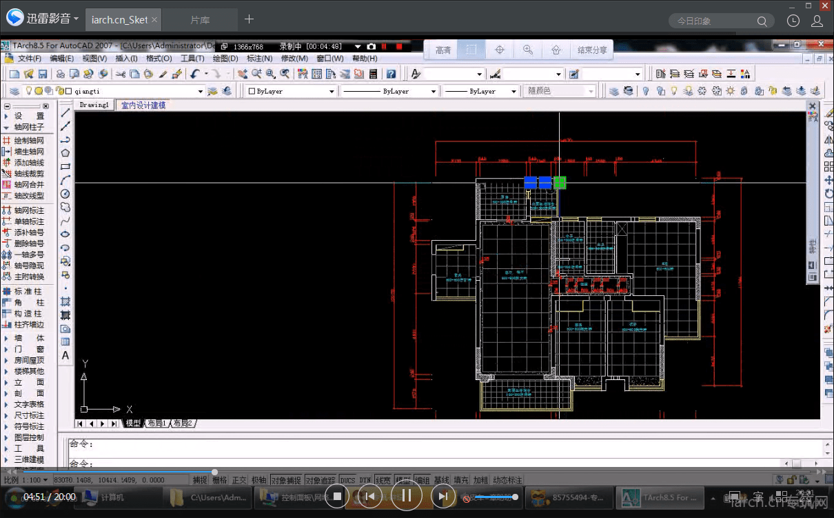Click the 轴网合并 tool in sidebar
The image size is (834, 518).
tap(28, 185)
